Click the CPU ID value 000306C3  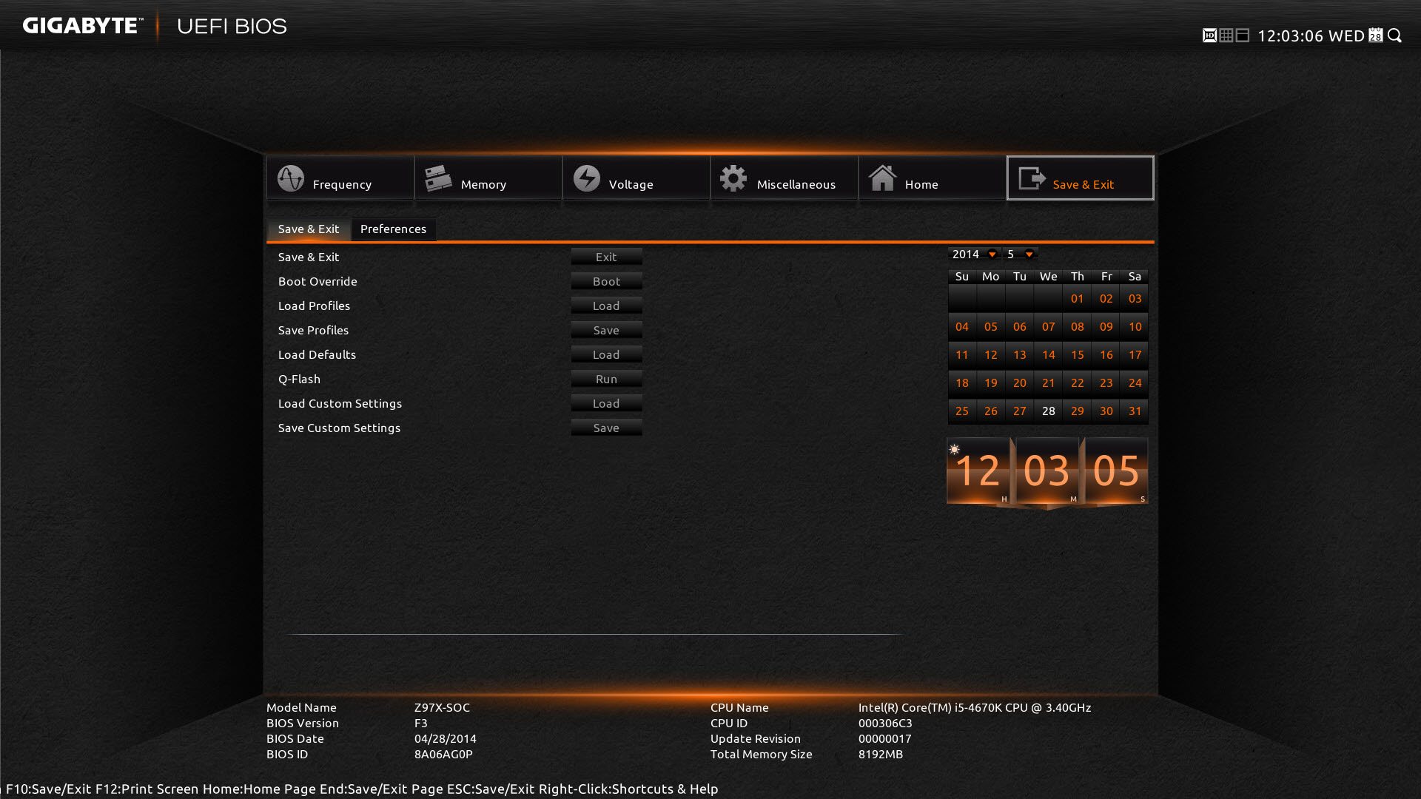(885, 723)
